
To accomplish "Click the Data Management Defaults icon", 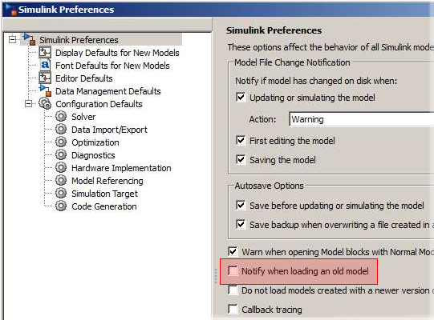I will pyautogui.click(x=46, y=90).
